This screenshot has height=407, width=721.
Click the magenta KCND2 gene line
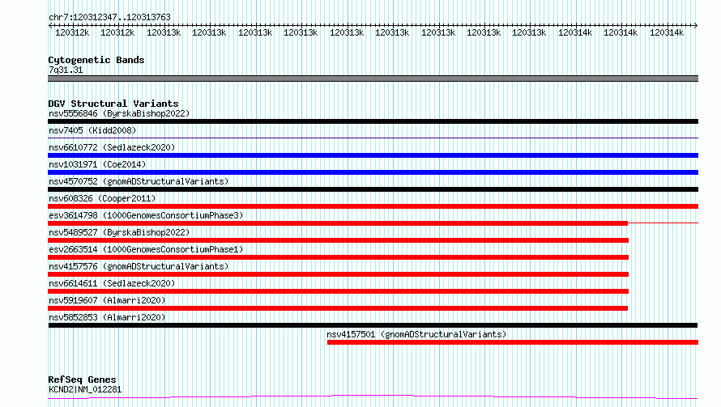coord(373,397)
